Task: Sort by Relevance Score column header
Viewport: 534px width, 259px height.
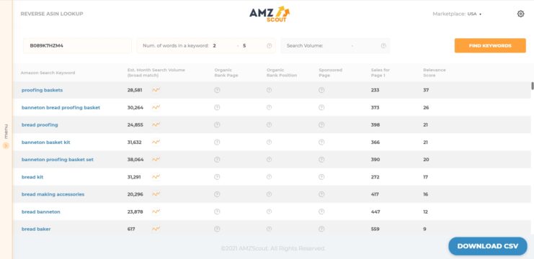Action: point(435,73)
